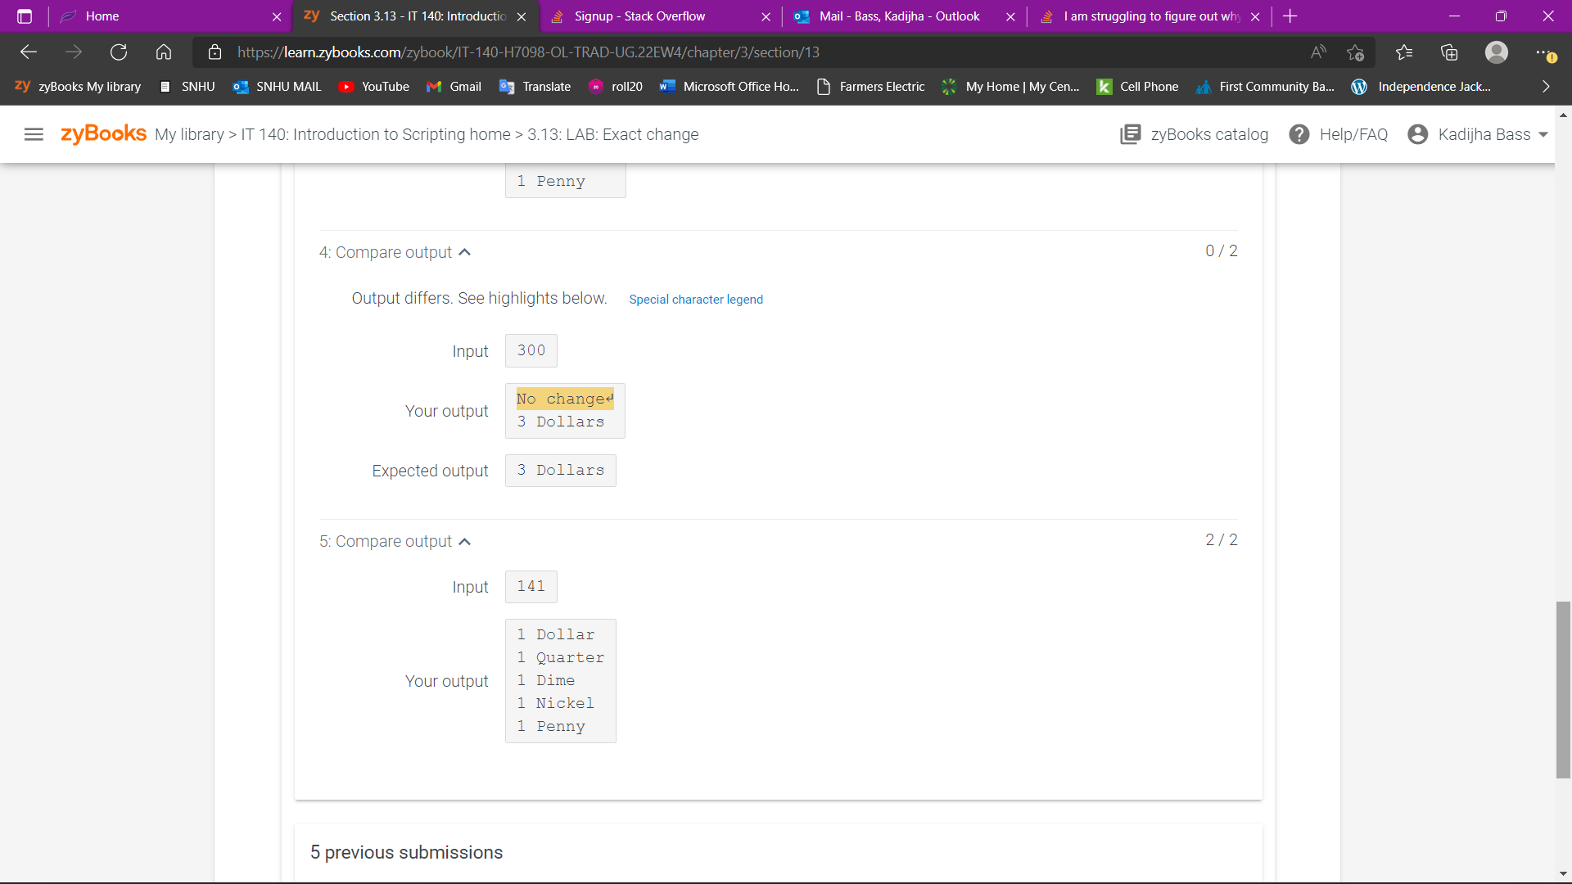Toggle the sidebar navigation panel open
This screenshot has height=884, width=1572.
[x=34, y=134]
